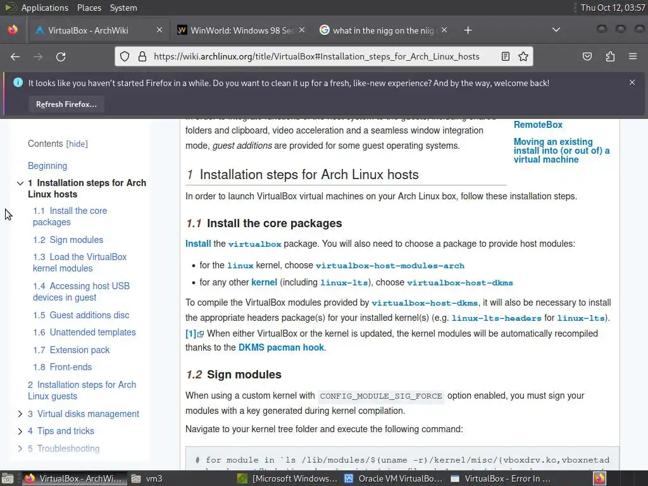
Task: Expand section 4 Tips and tricks
Action: tap(20, 431)
